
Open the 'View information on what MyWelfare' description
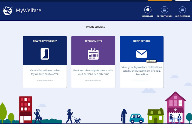pyautogui.click(x=45, y=72)
